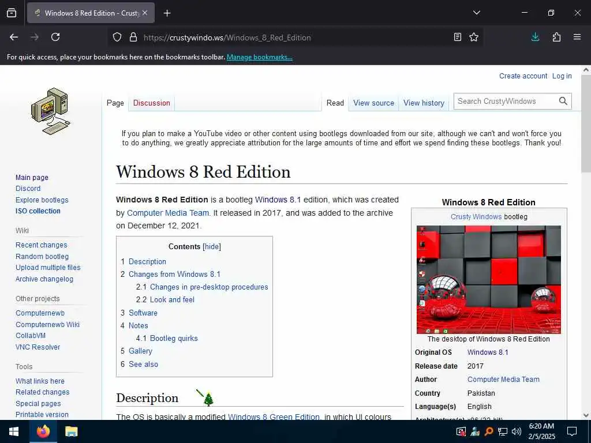Click Computer Media Team link in intro
This screenshot has width=591, height=443.
(x=168, y=213)
